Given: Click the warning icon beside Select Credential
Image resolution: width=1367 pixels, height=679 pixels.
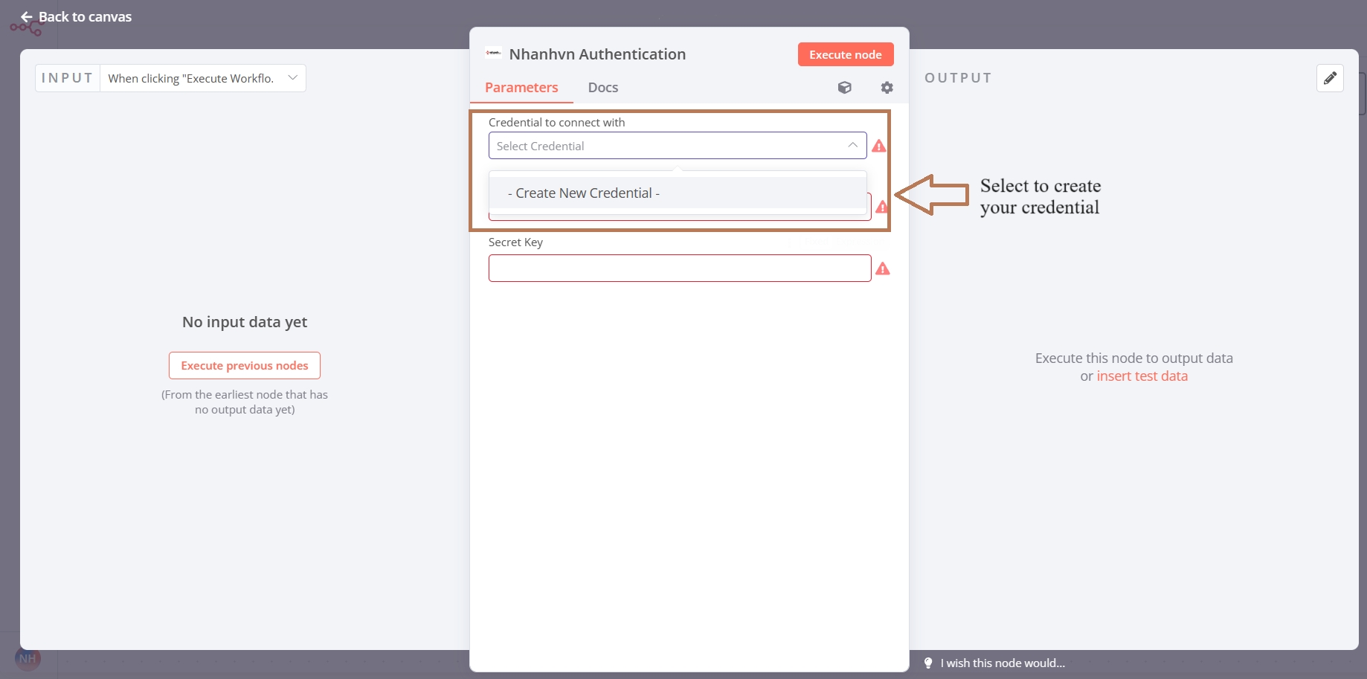Looking at the screenshot, I should coord(878,146).
